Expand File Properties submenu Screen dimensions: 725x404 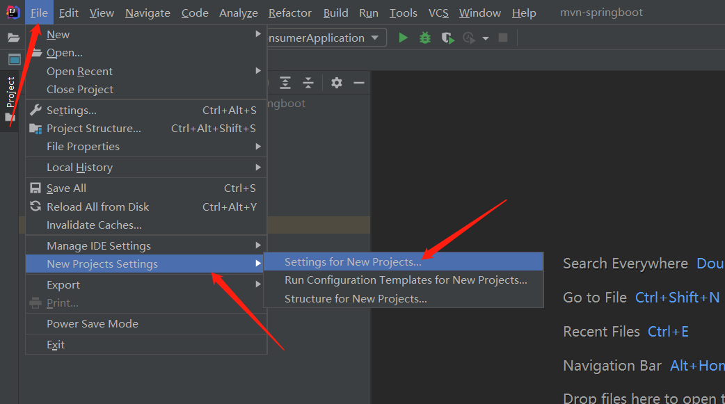pyautogui.click(x=146, y=147)
